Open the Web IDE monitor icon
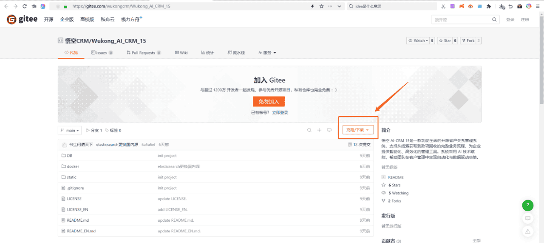Screen dimensions: 544x243 329,130
